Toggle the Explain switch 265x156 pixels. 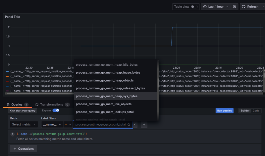[x=56, y=111]
